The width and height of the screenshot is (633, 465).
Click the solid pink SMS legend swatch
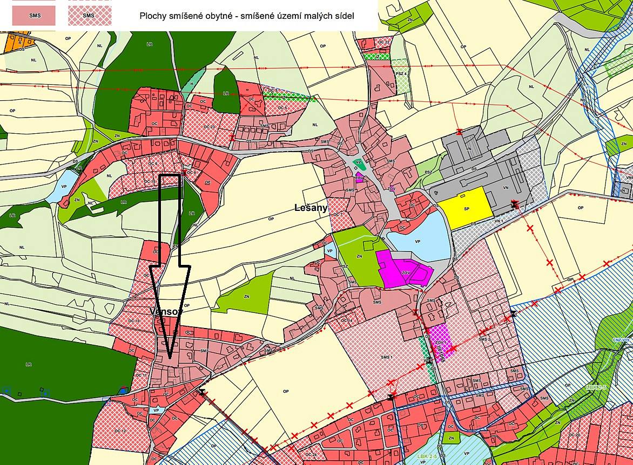click(x=33, y=16)
